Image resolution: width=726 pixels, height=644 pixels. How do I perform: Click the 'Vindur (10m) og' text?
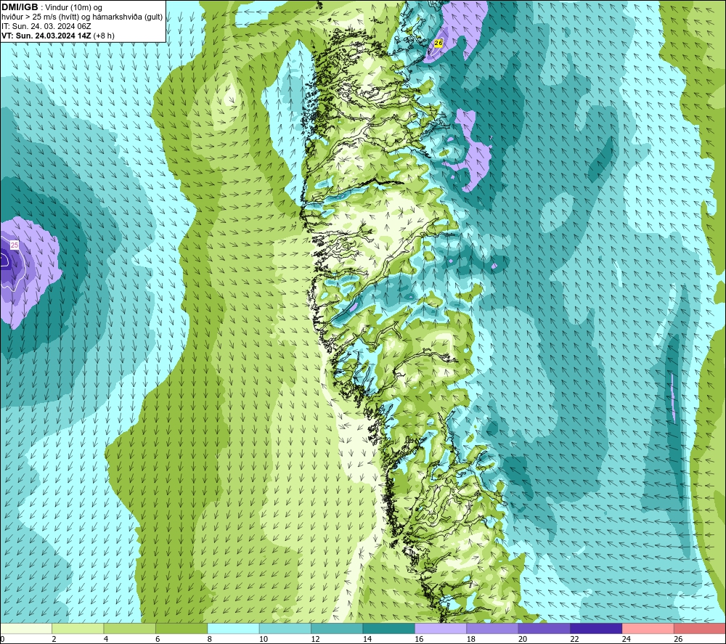pyautogui.click(x=73, y=8)
